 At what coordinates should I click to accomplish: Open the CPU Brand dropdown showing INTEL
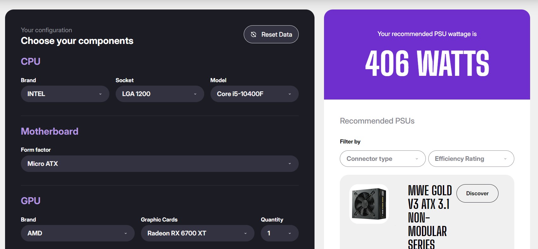[65, 94]
